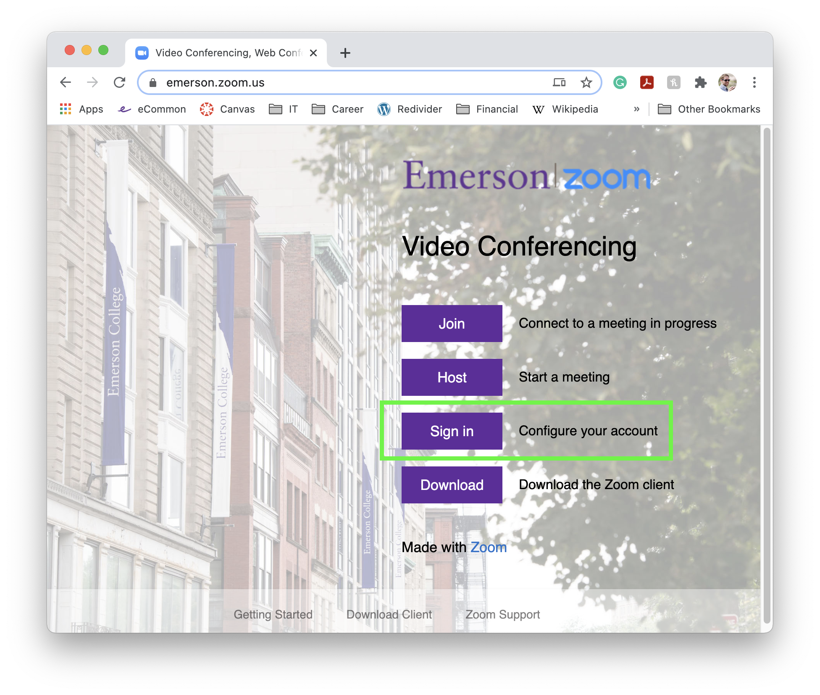Select the Video Conferencing Zoom tab
The width and height of the screenshot is (820, 695).
(x=226, y=53)
